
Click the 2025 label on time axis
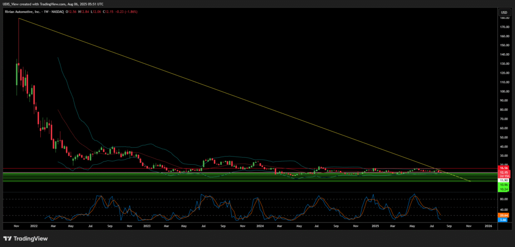(x=374, y=226)
